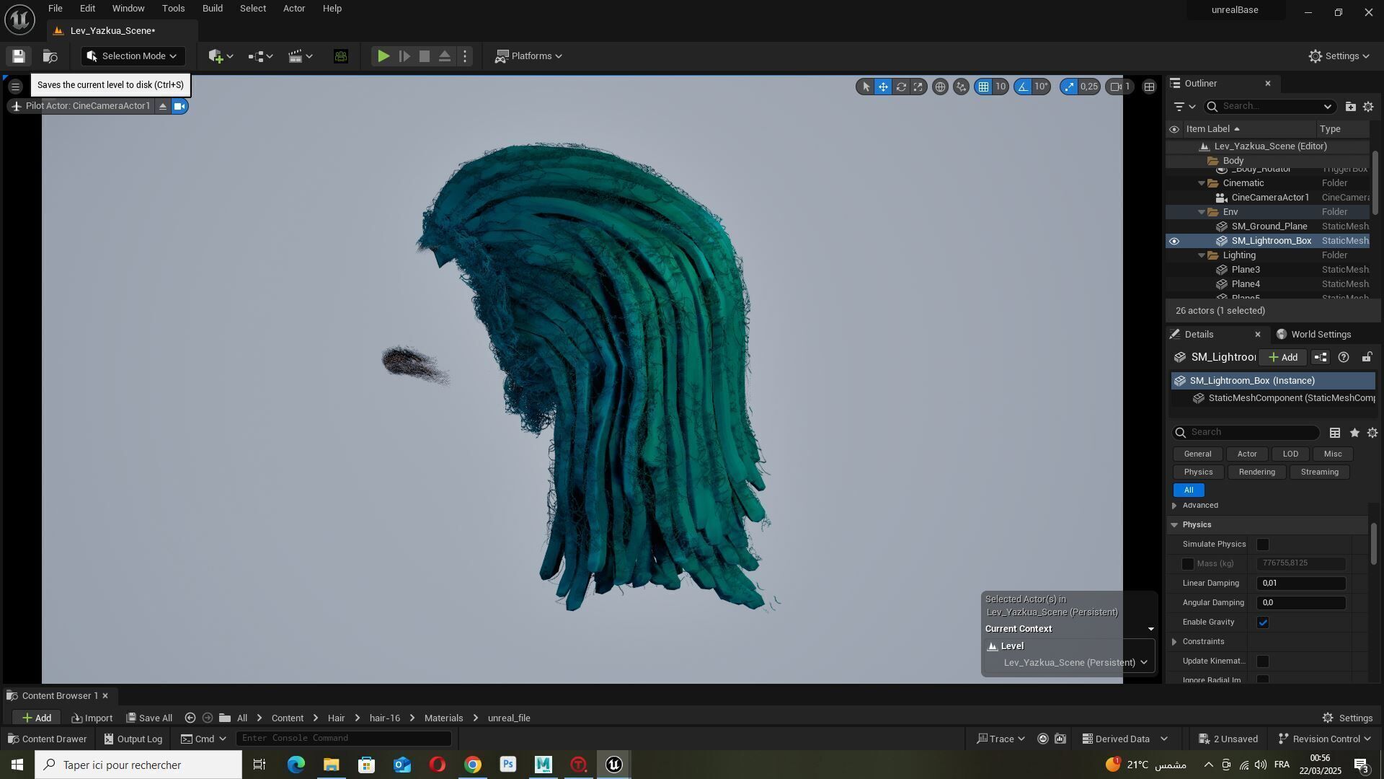The image size is (1384, 779).
Task: Open the Cinematics clapperboard icon
Action: (x=300, y=56)
